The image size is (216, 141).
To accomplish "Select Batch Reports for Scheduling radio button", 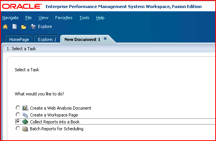I will click(x=18, y=128).
